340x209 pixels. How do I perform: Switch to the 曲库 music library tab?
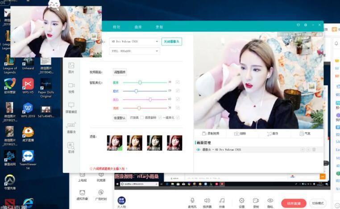tap(138, 27)
